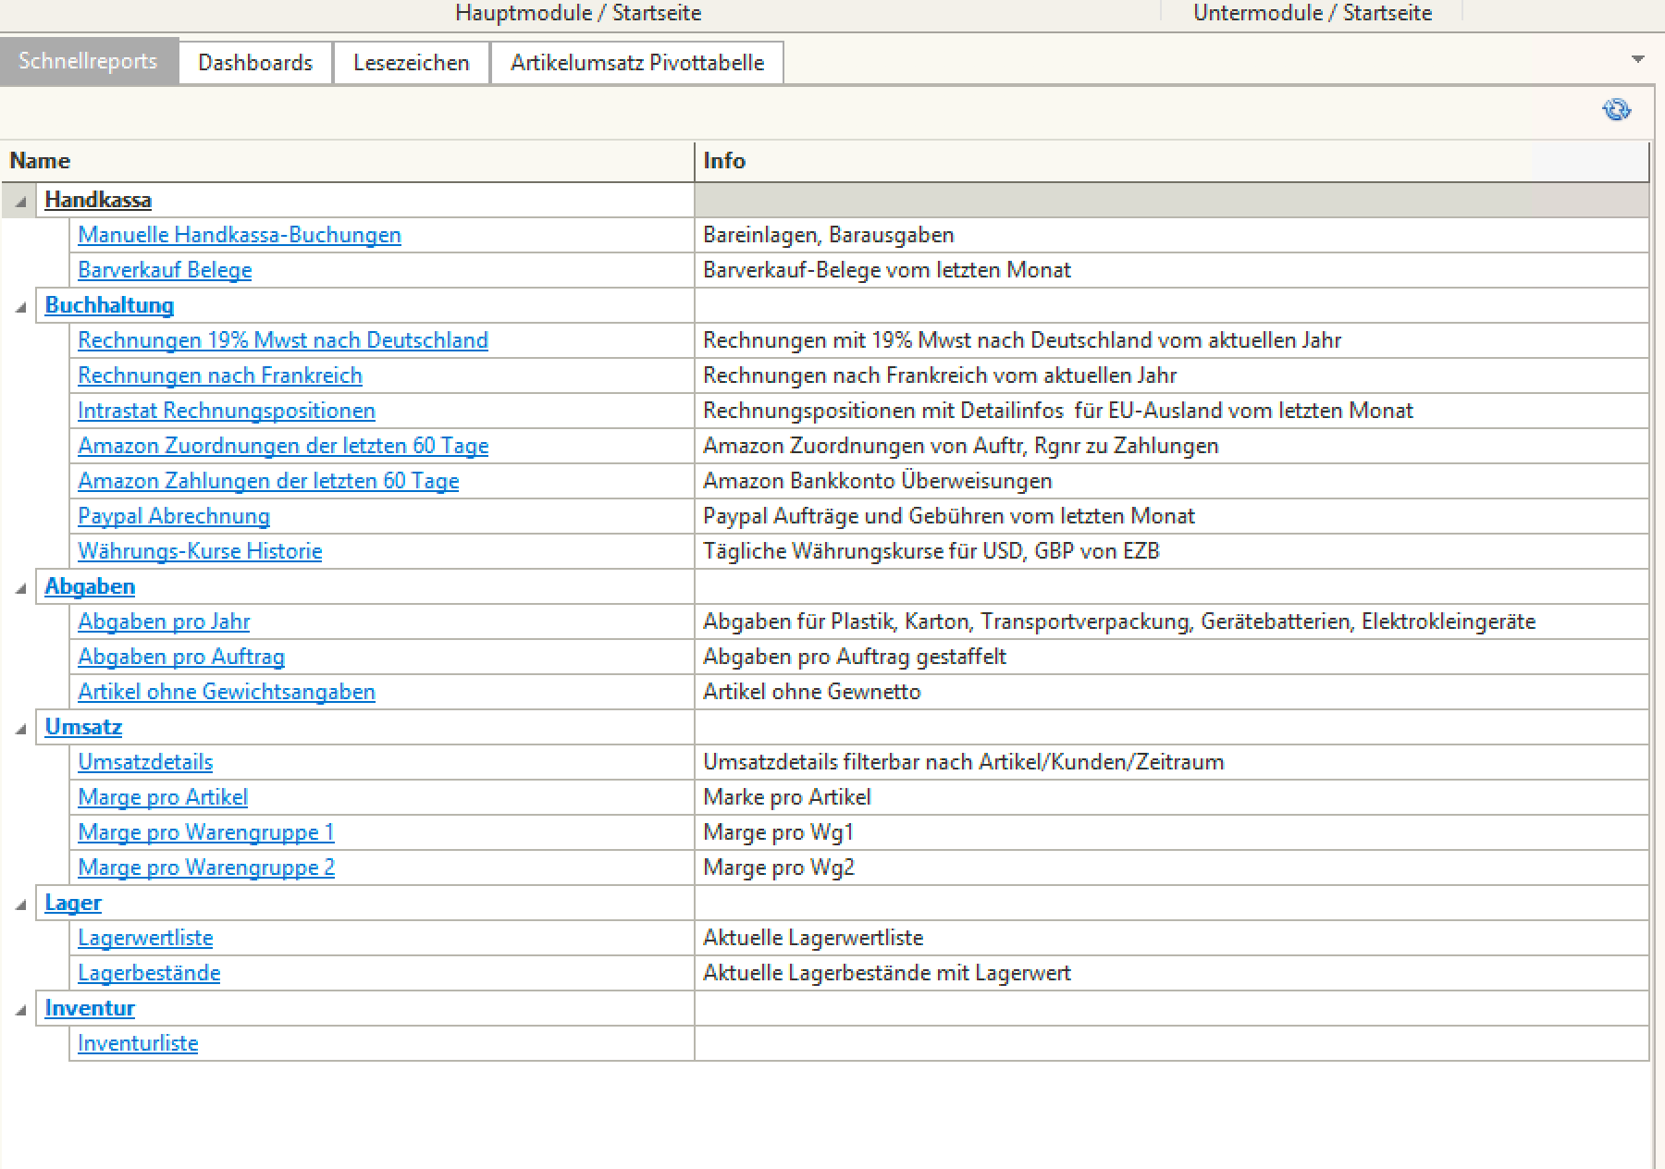Select the Artikelumsatz Pivottabelle tab
The width and height of the screenshot is (1665, 1169).
636,63
